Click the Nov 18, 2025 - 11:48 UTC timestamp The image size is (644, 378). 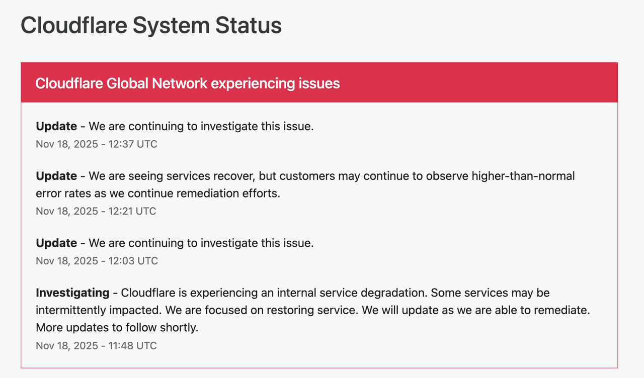96,346
